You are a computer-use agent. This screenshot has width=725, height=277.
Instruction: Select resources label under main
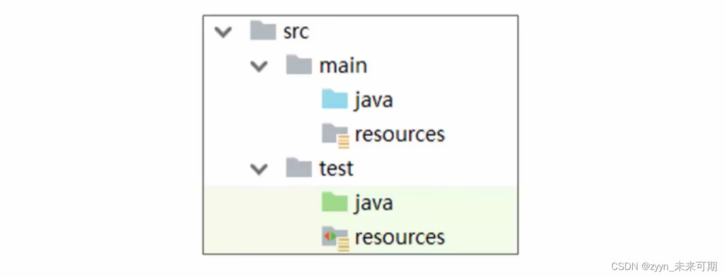pos(400,134)
